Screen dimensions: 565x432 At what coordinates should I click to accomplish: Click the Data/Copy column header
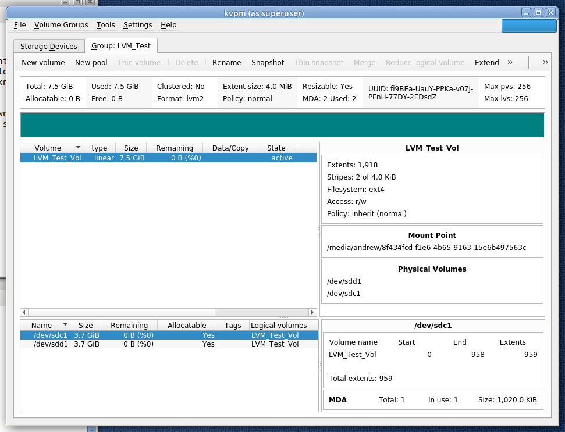230,148
